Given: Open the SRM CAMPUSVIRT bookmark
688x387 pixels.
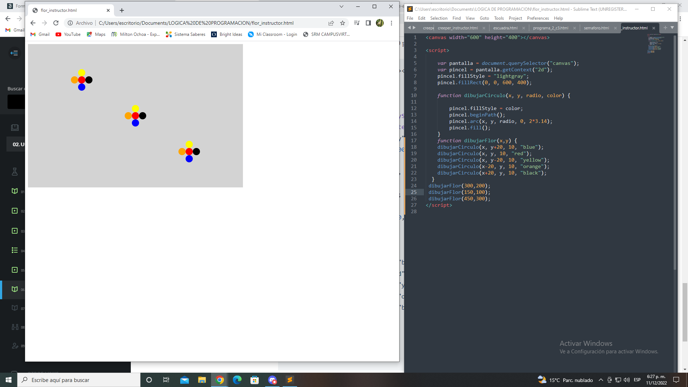Looking at the screenshot, I should [326, 34].
